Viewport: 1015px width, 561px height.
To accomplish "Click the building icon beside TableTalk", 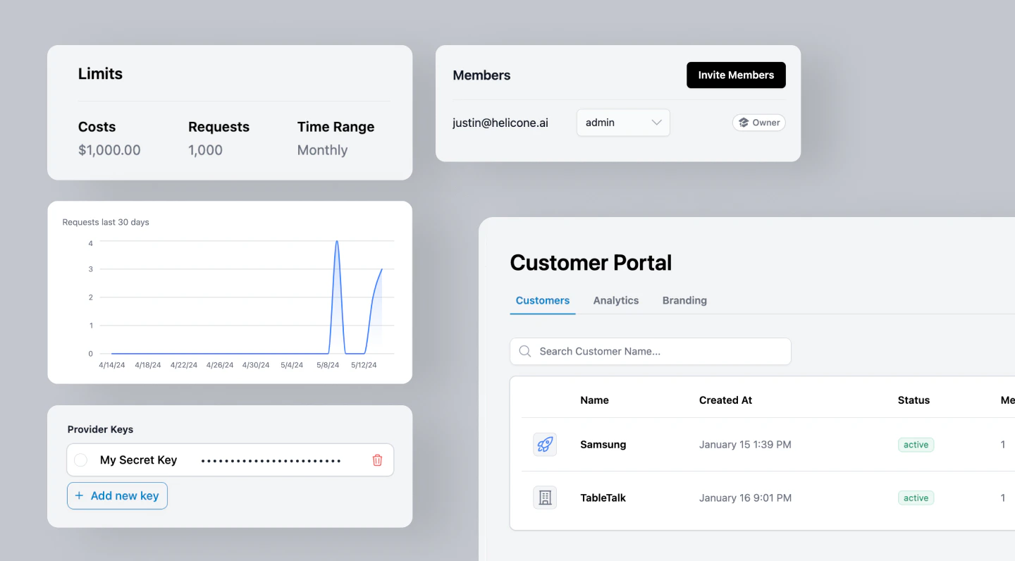I will (x=544, y=498).
